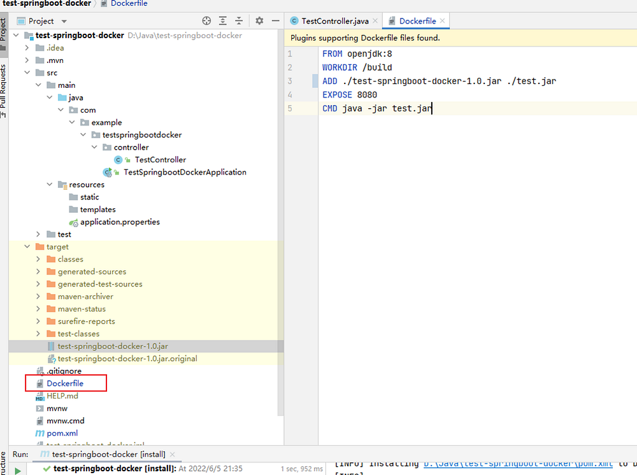Click the ADD instruction line in Dockerfile
Viewport: 637px width, 475px height.
[439, 82]
